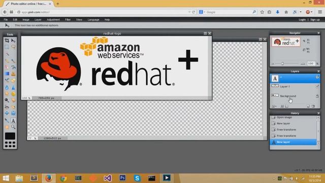Open the URL bar history dropdown

pyautogui.click(x=189, y=12)
